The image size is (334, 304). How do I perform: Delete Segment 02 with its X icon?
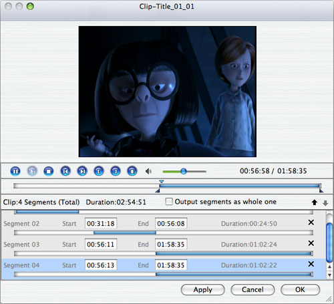311,222
